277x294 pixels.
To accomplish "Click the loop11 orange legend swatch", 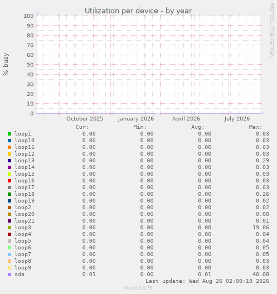I will [x=9, y=147].
